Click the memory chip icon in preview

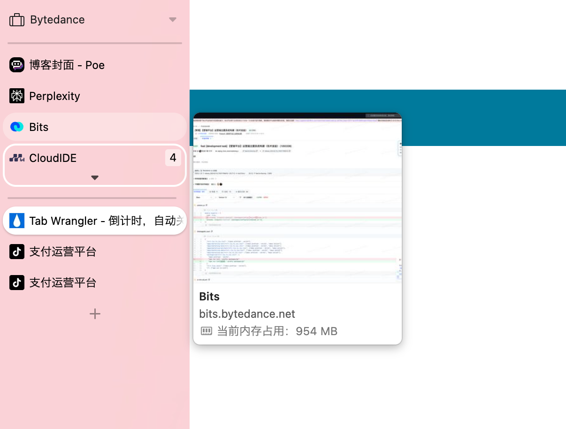[207, 331]
